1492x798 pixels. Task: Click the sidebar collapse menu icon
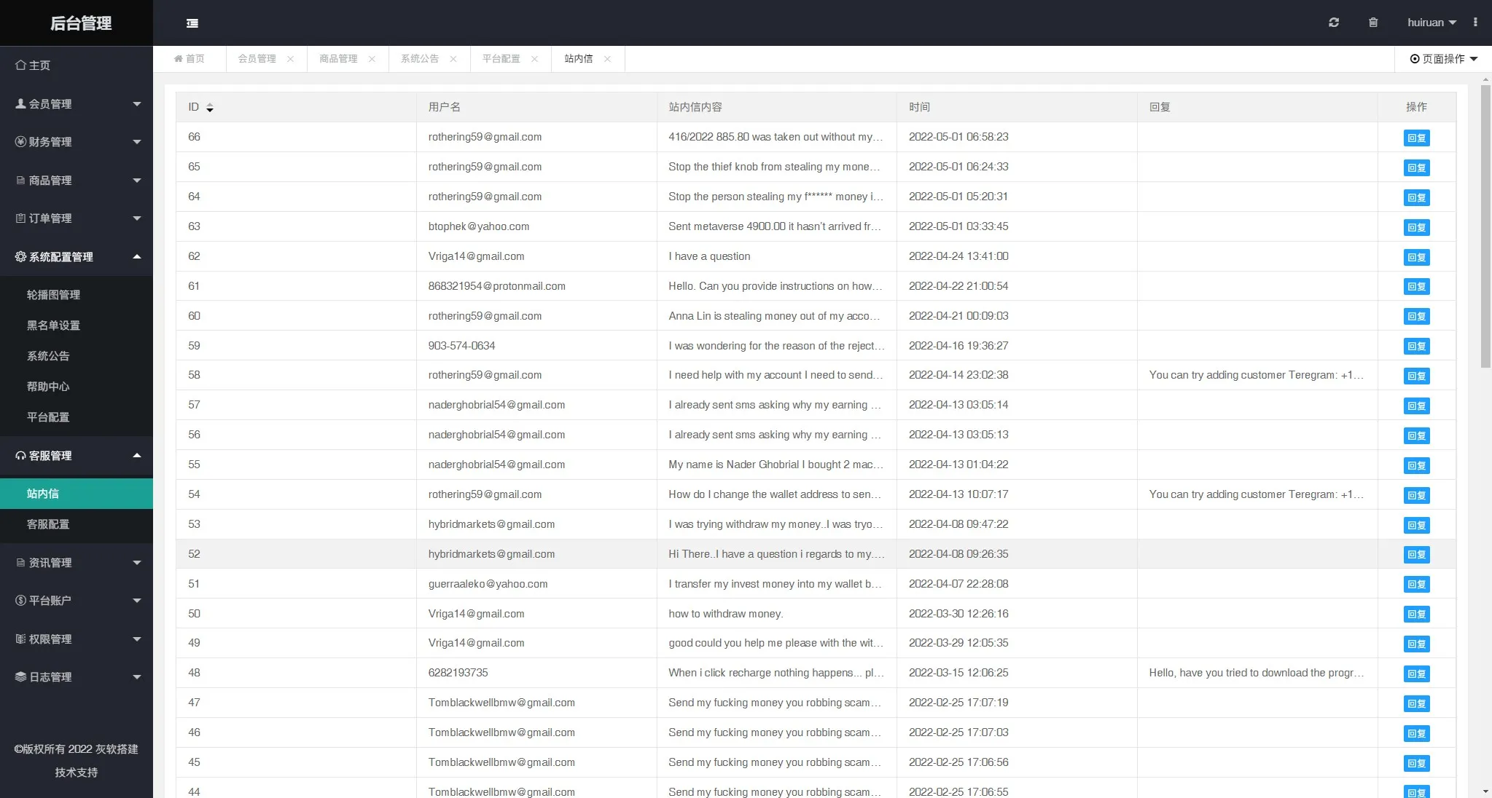coord(192,23)
